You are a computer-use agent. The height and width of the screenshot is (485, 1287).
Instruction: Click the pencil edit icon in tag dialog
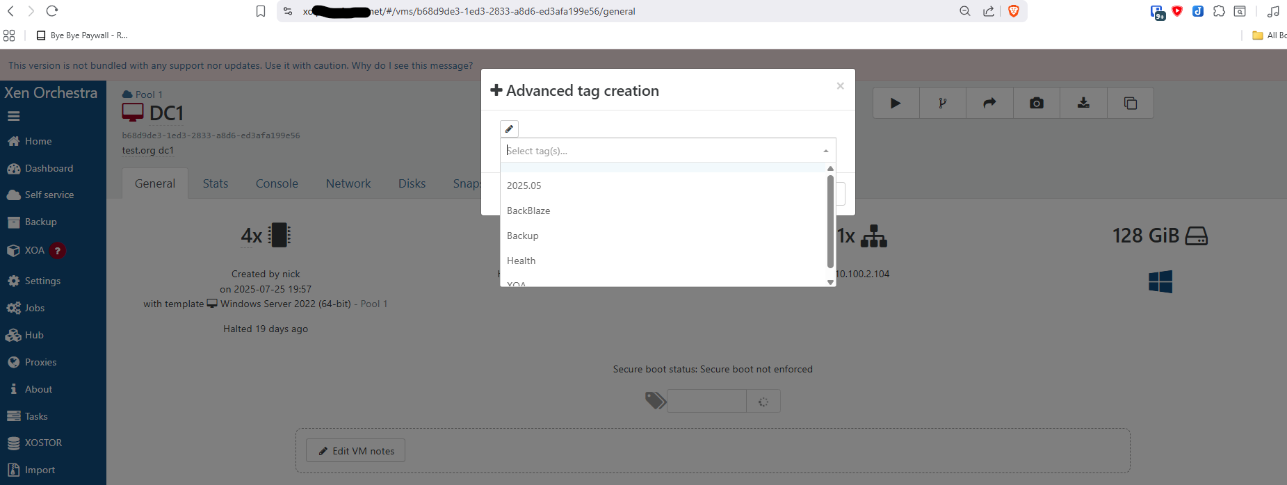coord(509,129)
